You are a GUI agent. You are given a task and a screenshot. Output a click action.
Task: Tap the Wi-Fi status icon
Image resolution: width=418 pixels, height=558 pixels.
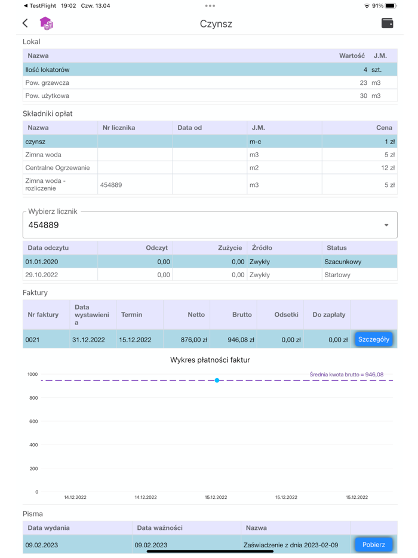[367, 6]
